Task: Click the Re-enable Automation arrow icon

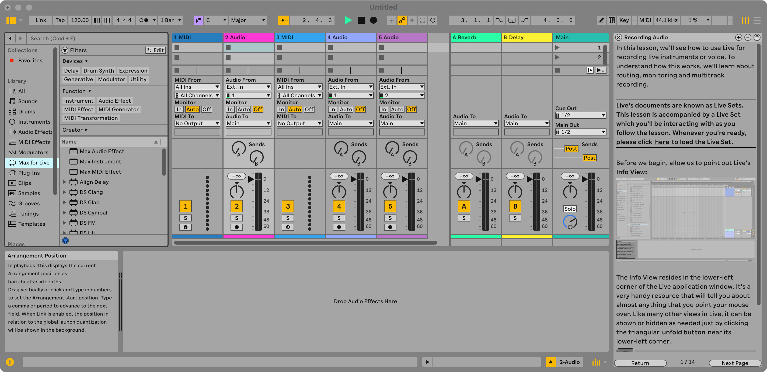Action: click(x=412, y=20)
